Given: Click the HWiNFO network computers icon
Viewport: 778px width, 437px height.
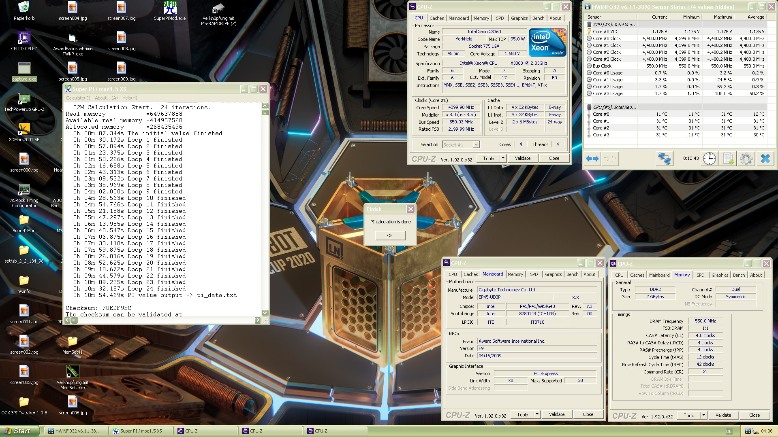Looking at the screenshot, I should (664, 159).
